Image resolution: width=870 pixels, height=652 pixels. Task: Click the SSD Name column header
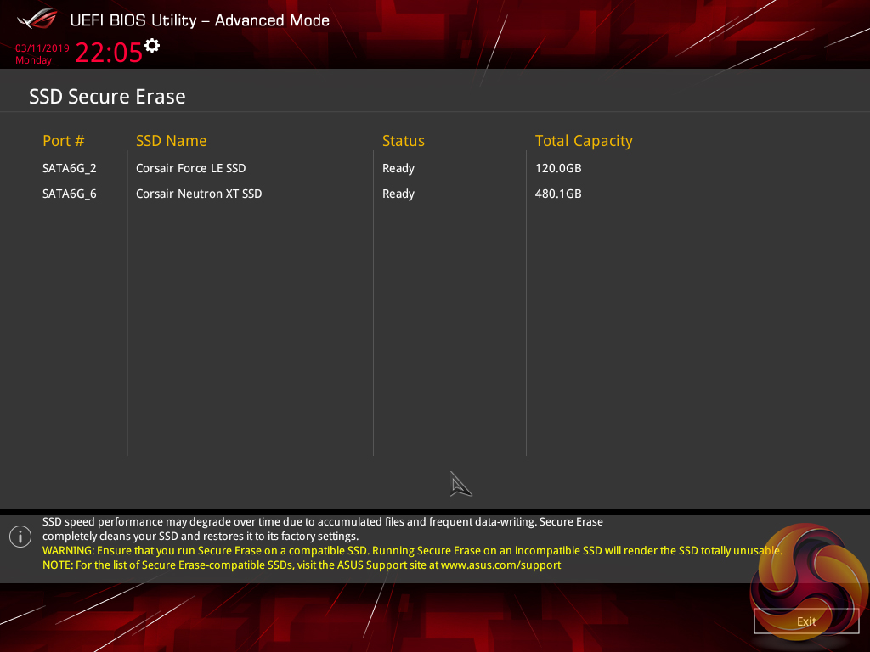click(x=172, y=141)
